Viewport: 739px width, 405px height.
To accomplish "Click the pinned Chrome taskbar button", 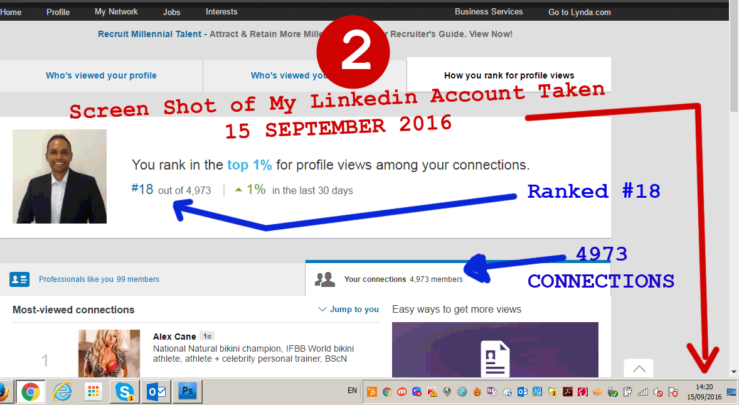I will point(31,392).
